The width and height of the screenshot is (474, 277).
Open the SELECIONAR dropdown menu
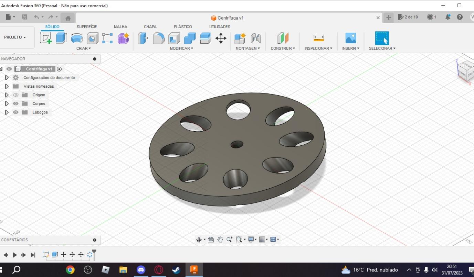[x=382, y=48]
